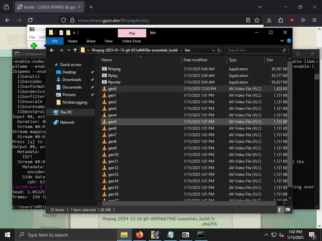Click the Firefox URL address bar

(160, 20)
